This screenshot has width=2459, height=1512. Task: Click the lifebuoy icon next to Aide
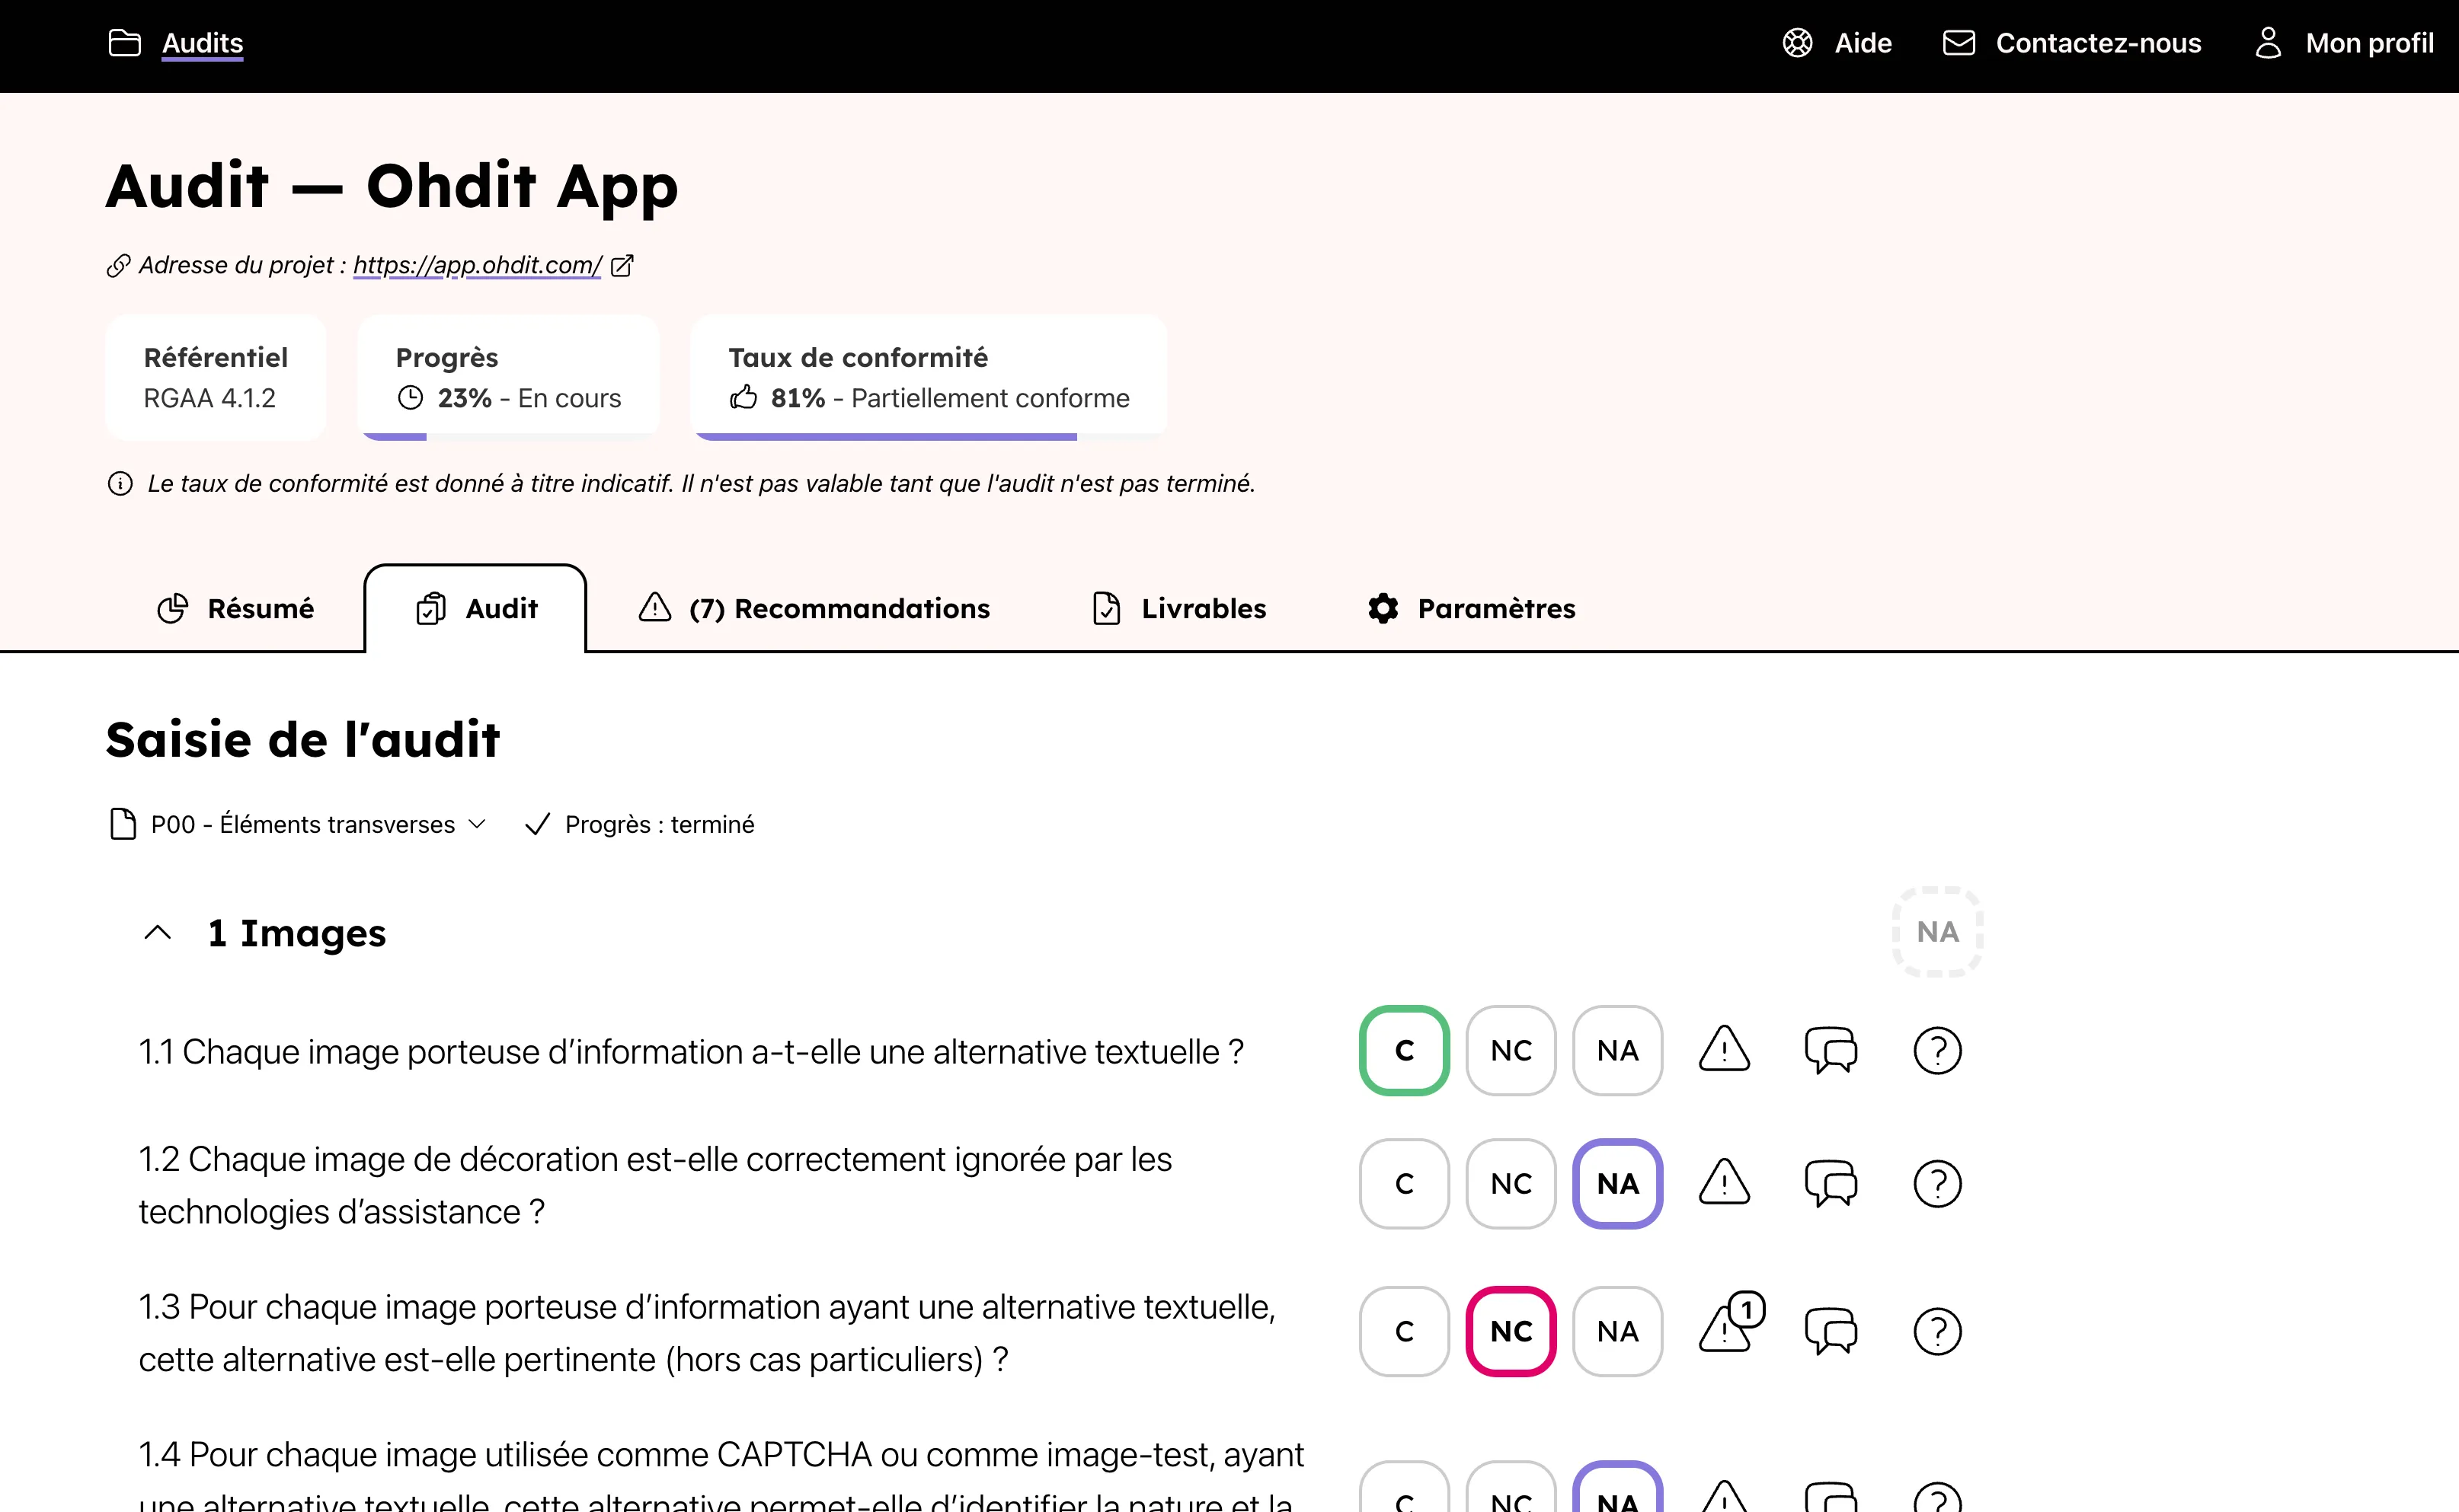1798,43
